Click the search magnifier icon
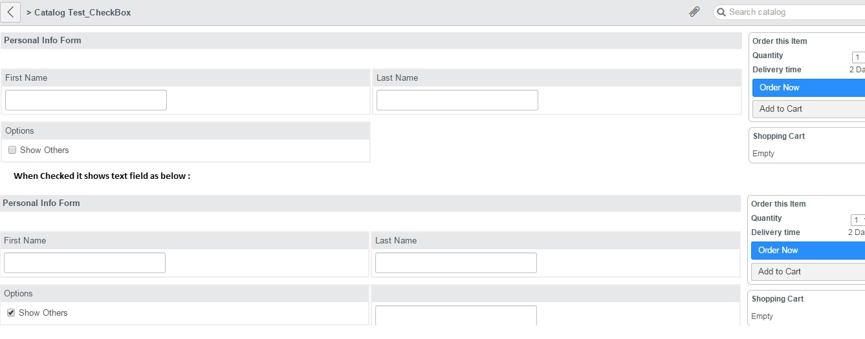 pyautogui.click(x=721, y=12)
